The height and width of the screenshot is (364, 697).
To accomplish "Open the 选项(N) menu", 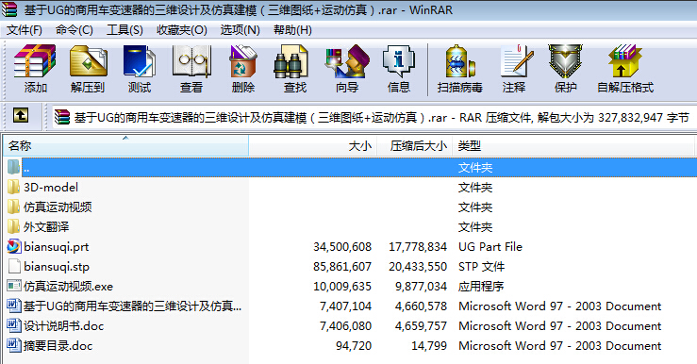I will [x=241, y=30].
